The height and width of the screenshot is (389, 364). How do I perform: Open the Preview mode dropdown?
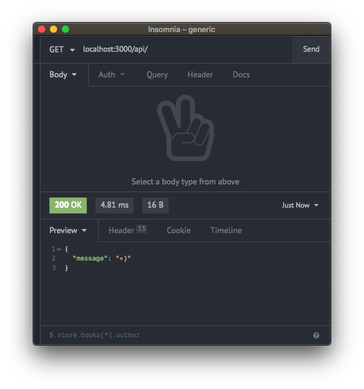(68, 231)
